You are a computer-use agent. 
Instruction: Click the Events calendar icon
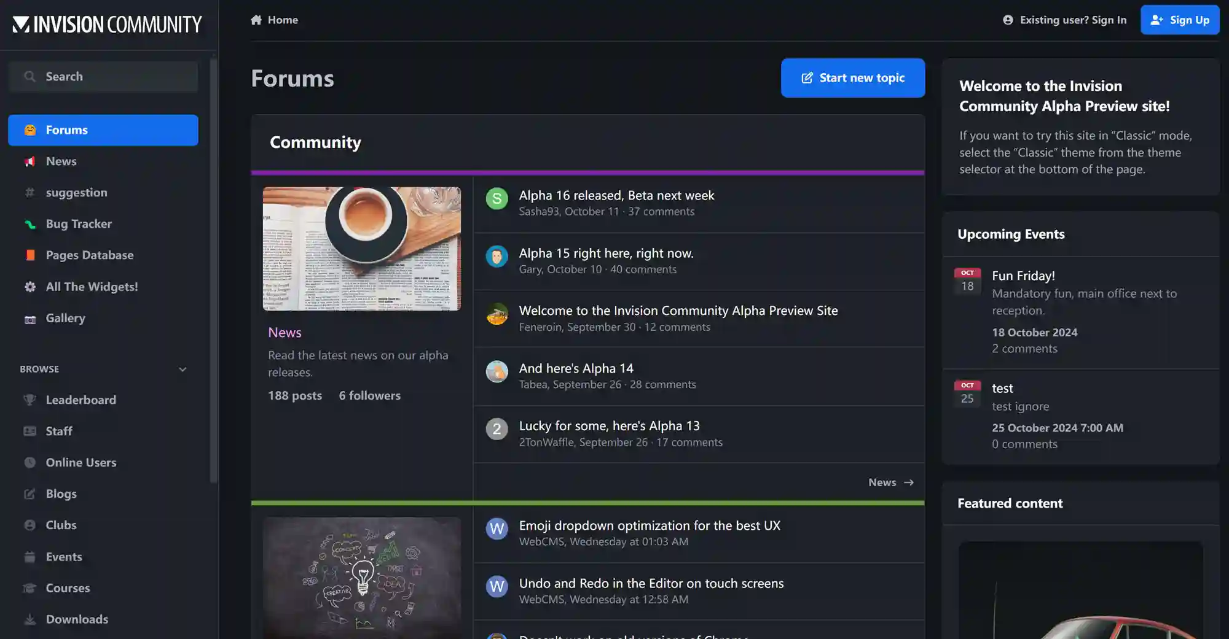29,557
